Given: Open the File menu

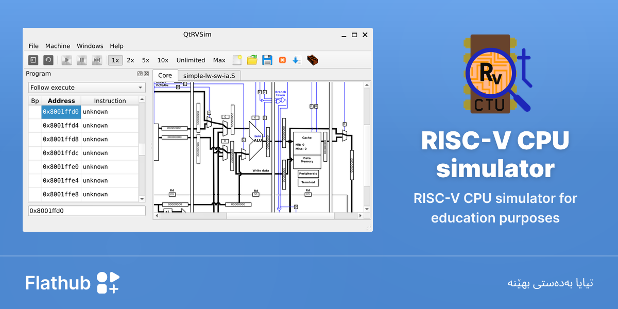Looking at the screenshot, I should click(x=33, y=46).
